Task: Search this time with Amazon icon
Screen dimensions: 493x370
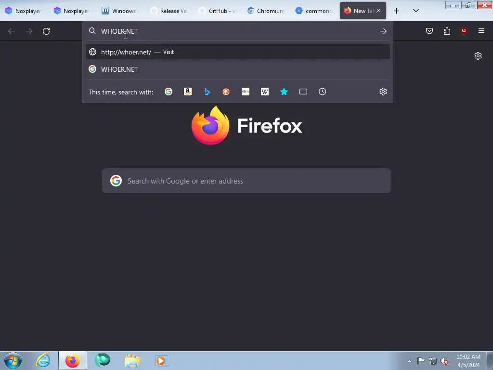Action: [x=188, y=92]
